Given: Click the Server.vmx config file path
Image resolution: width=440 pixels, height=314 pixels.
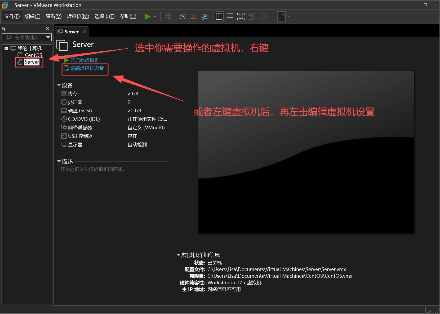Looking at the screenshot, I should (x=277, y=269).
